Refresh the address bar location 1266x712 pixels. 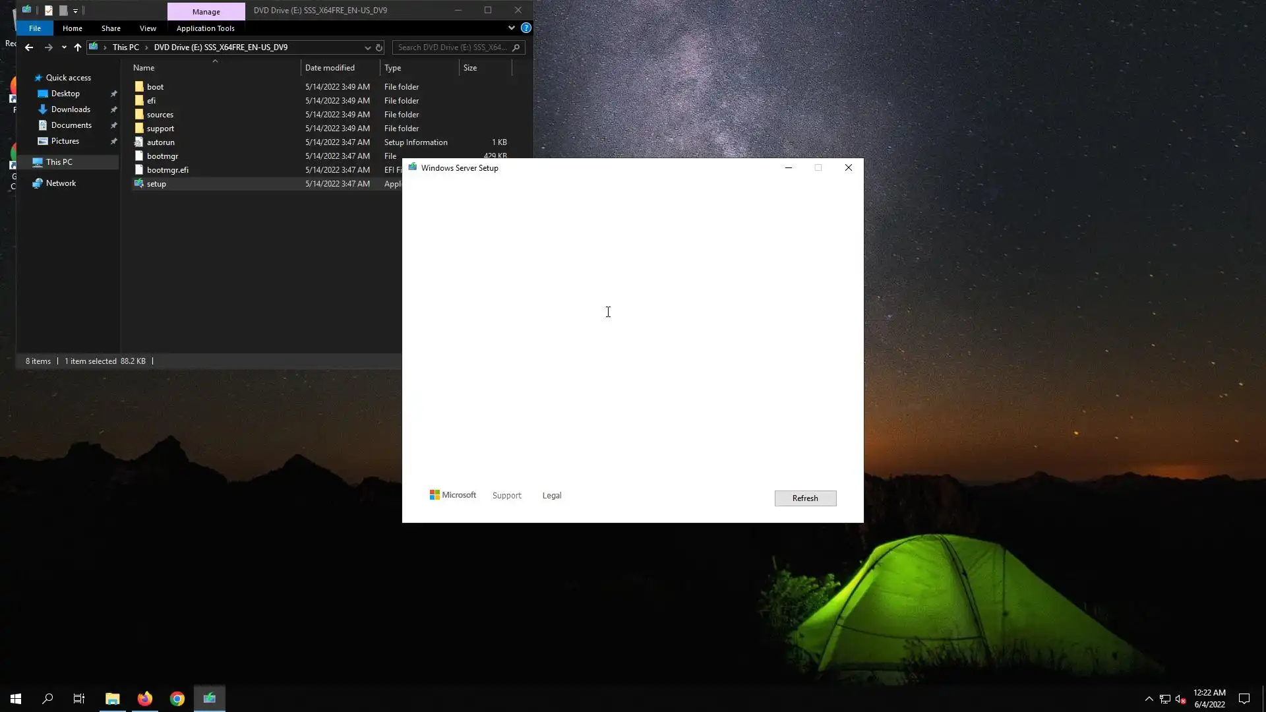[379, 47]
